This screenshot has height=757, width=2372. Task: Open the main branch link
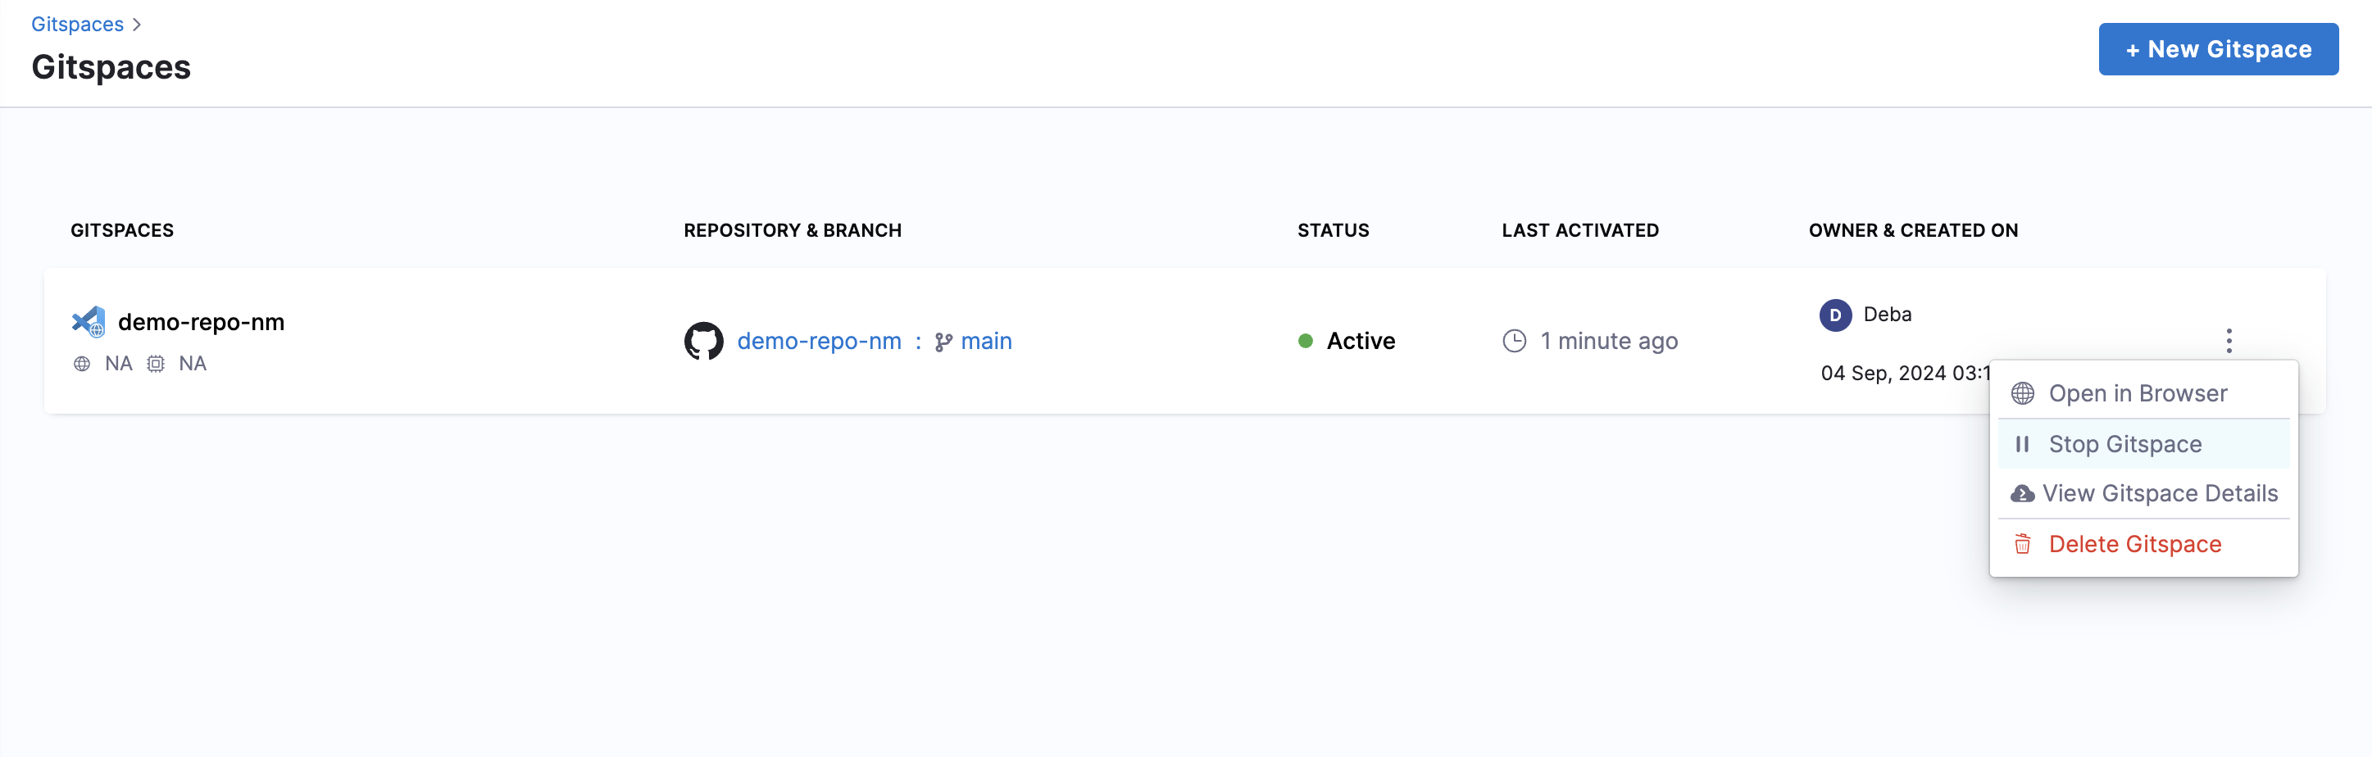click(986, 342)
